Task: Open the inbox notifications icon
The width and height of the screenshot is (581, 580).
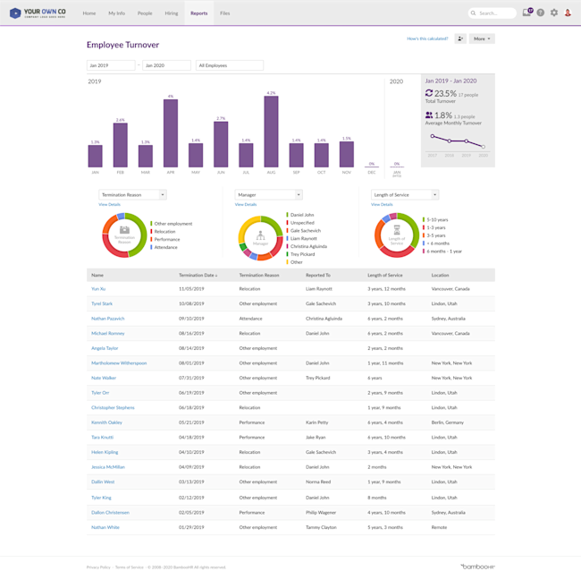Action: 527,13
